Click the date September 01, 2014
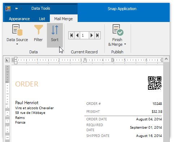This screenshot has width=174, height=142. coord(146,128)
